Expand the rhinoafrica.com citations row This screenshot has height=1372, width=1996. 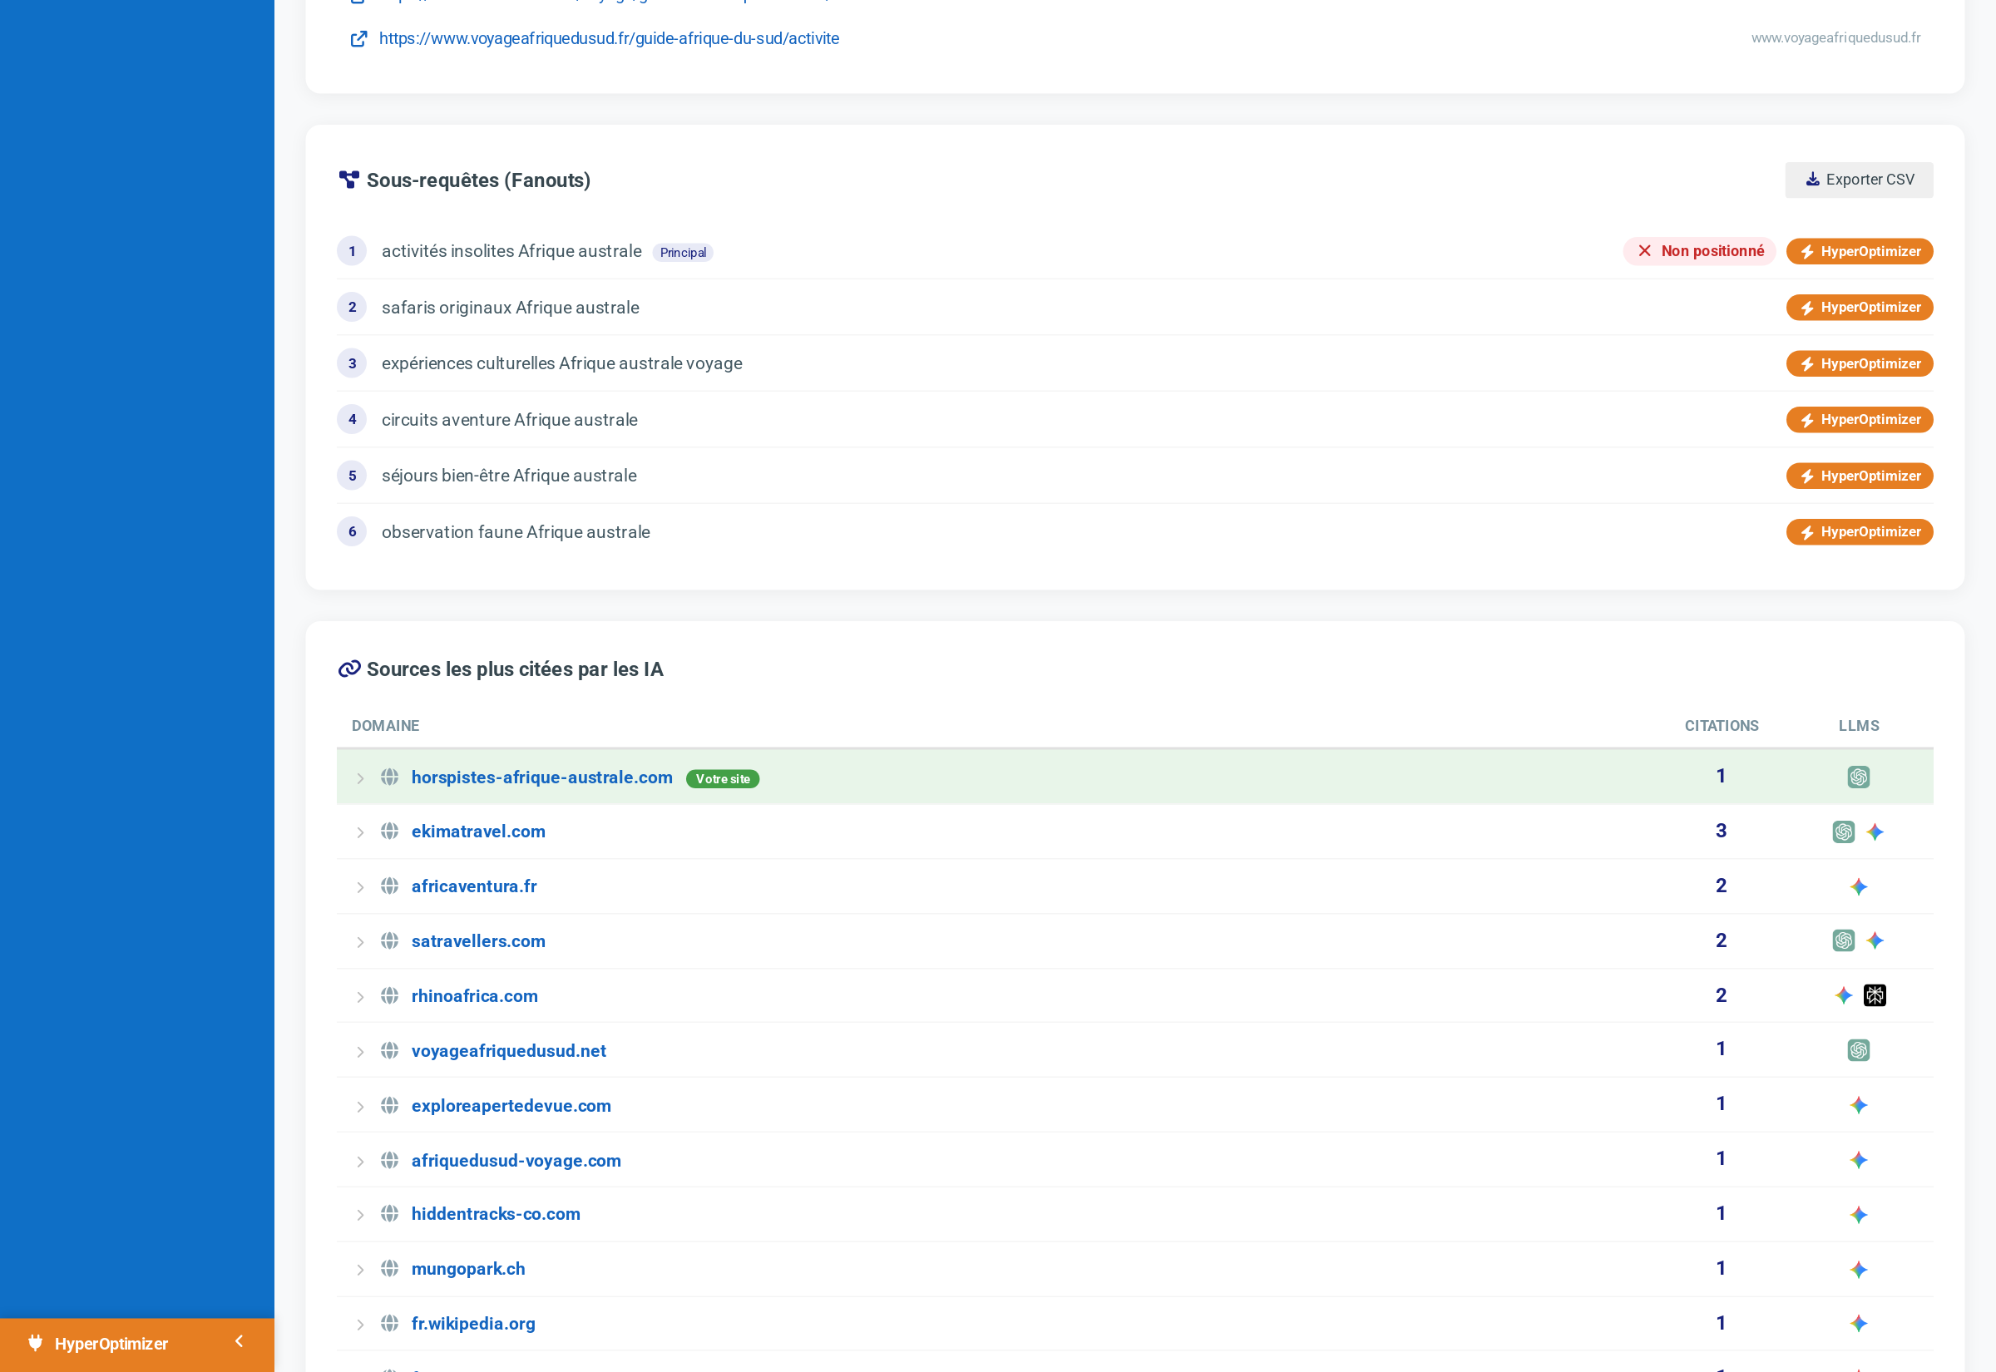[x=360, y=997]
